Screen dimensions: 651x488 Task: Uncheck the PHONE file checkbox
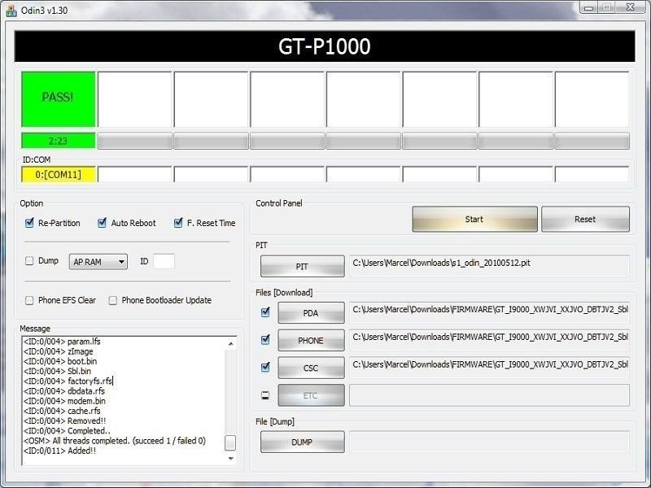click(265, 340)
